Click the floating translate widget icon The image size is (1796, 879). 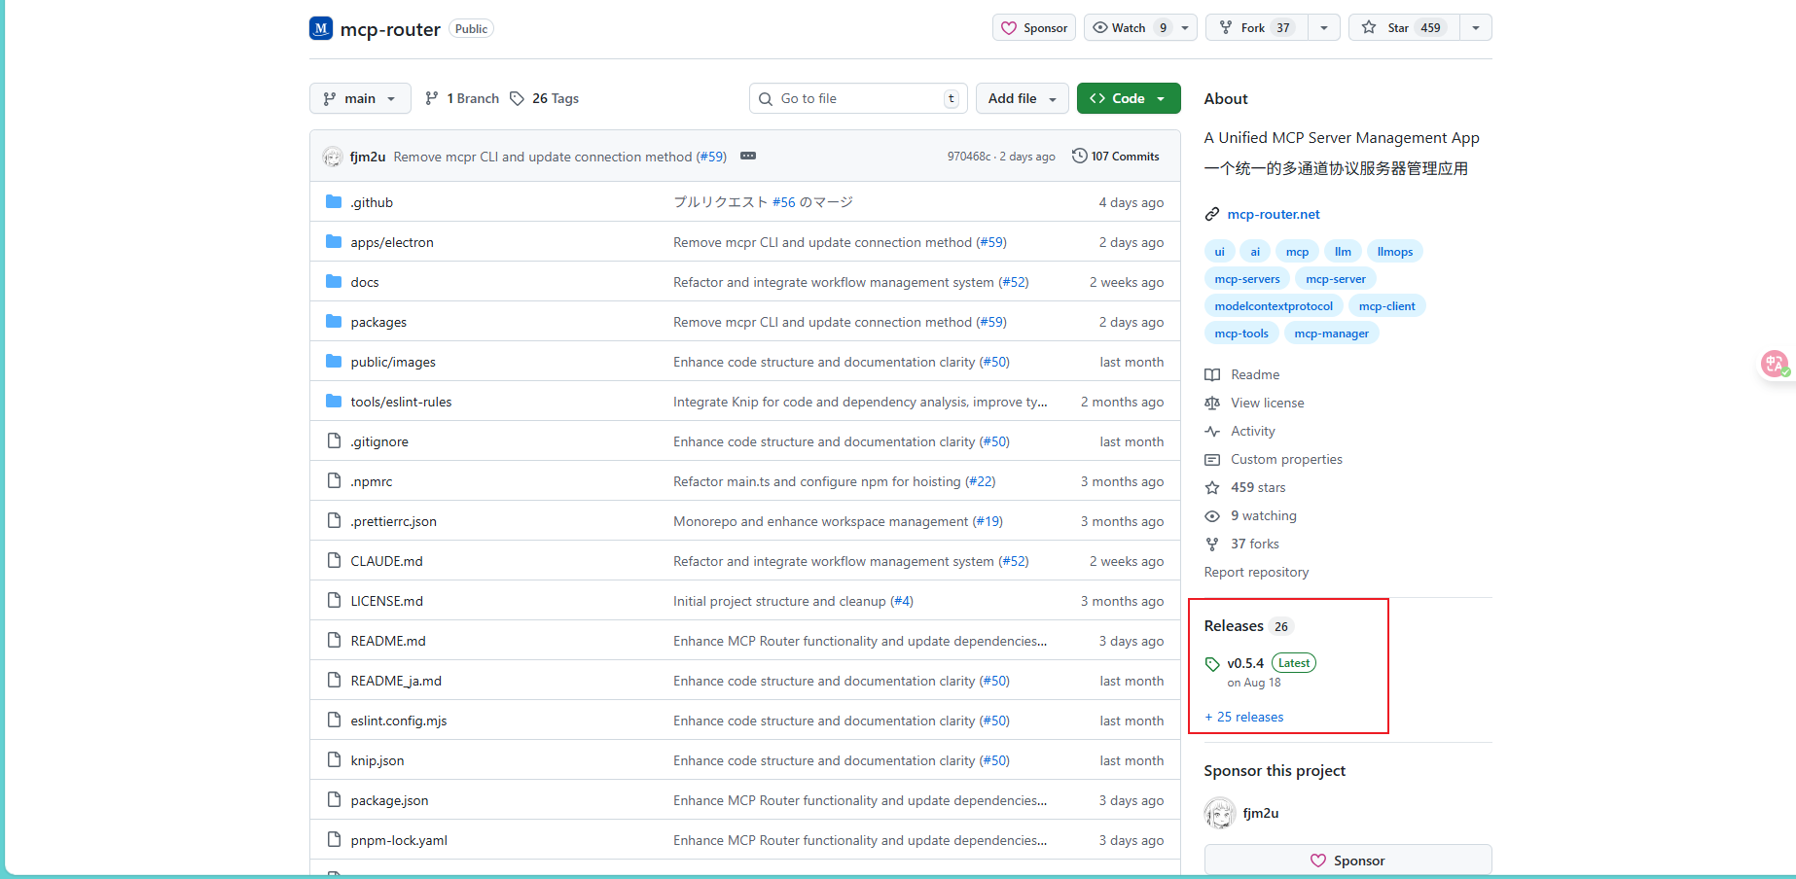[x=1776, y=365]
